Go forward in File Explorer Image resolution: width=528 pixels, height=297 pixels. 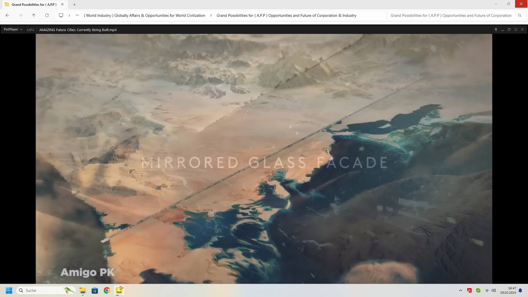click(x=21, y=15)
